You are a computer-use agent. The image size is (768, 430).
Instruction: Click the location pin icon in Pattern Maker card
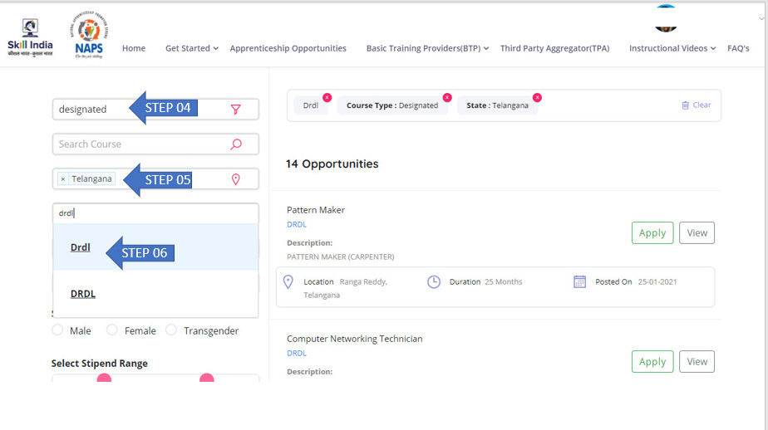coord(288,281)
